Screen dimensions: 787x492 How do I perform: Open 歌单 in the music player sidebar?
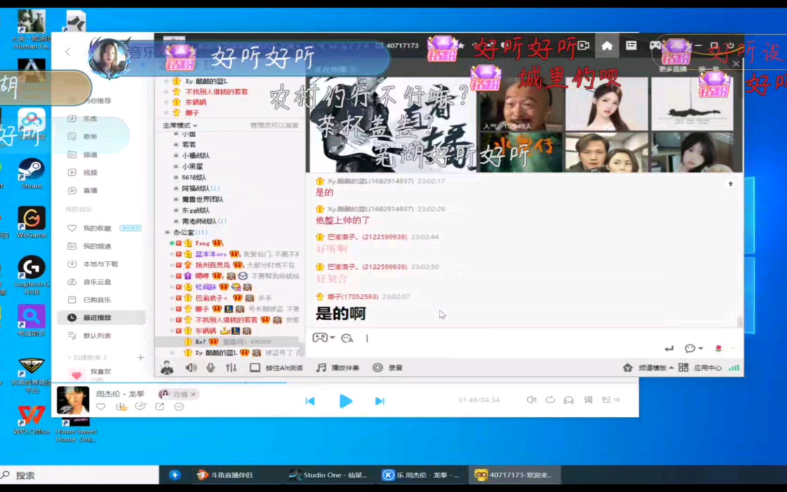click(x=90, y=136)
